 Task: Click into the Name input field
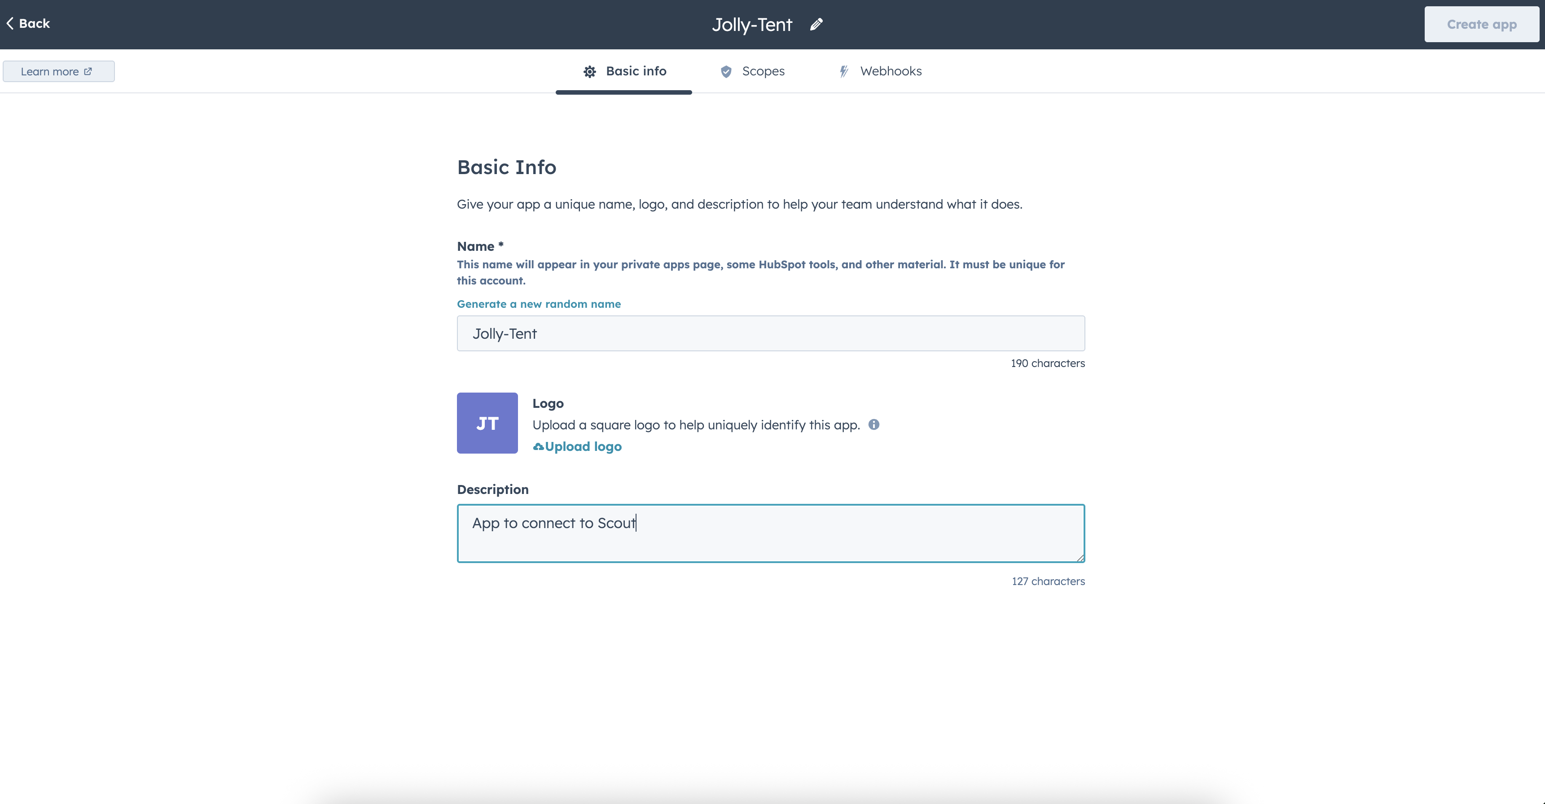(x=770, y=333)
